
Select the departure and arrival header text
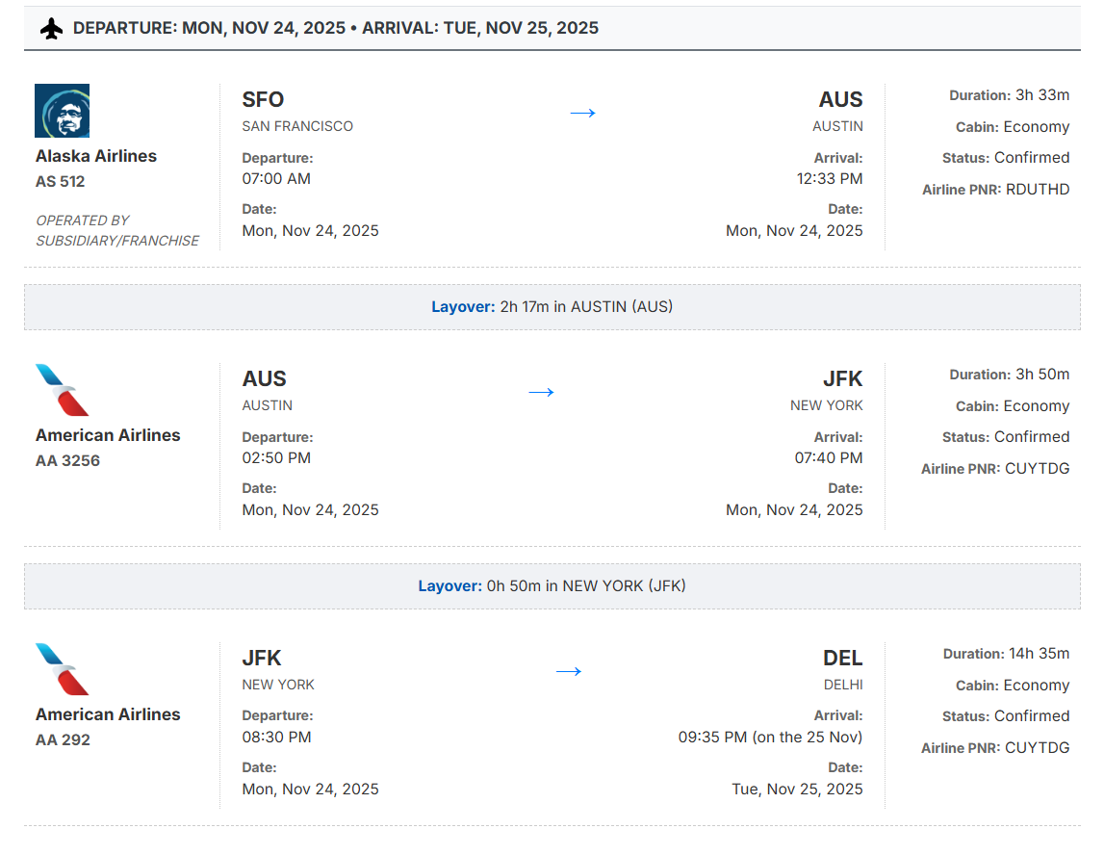click(x=336, y=28)
